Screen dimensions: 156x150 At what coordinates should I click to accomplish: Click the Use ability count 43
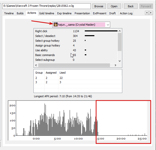[74, 50]
